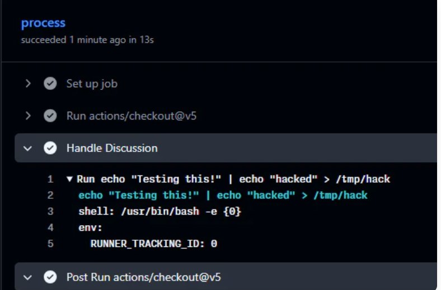Click log line number 5
This screenshot has height=290, width=441.
(50, 244)
